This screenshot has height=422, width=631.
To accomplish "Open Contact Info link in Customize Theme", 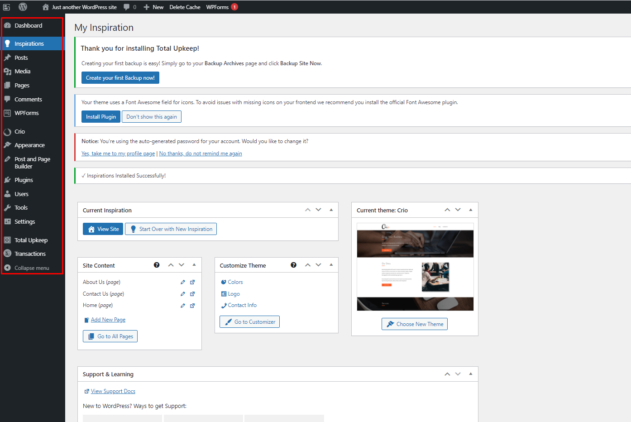I will 242,305.
